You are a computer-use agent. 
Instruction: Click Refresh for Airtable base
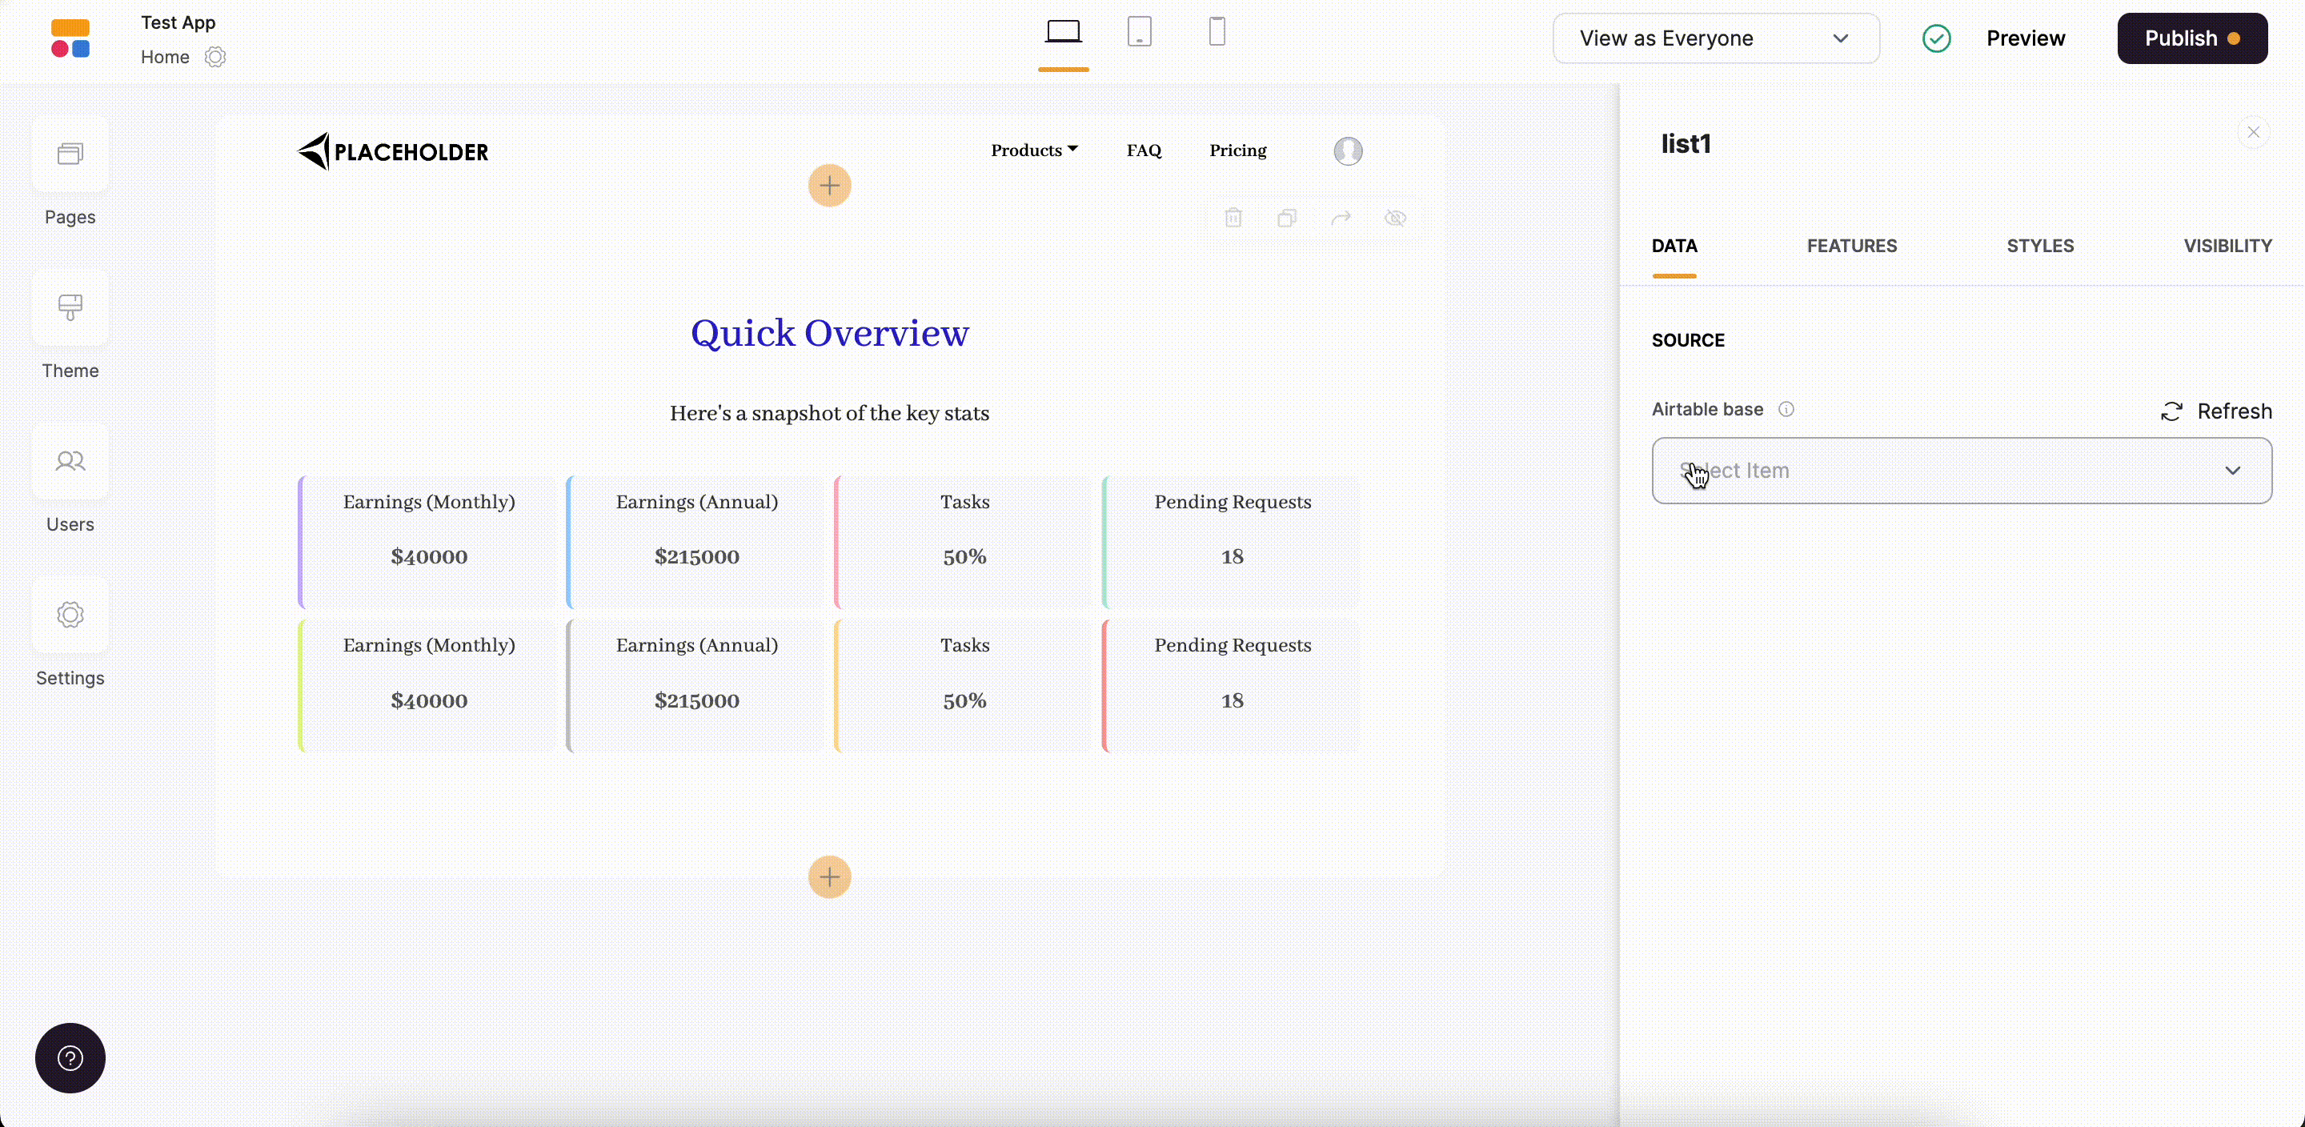[2215, 411]
